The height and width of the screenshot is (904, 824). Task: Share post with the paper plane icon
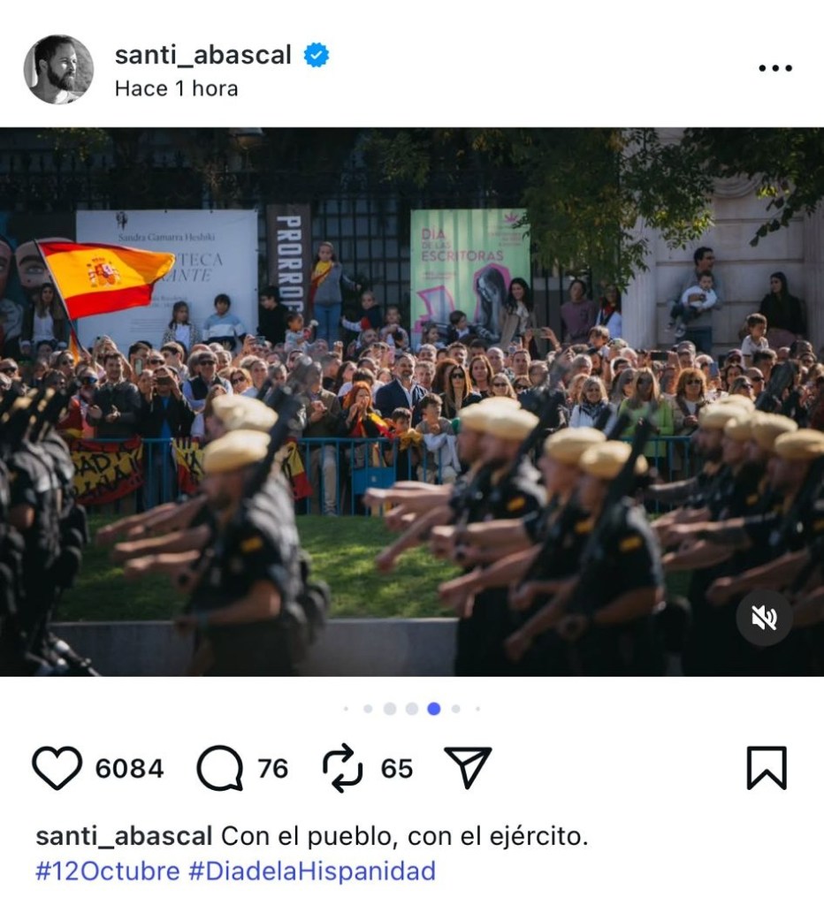point(468,767)
